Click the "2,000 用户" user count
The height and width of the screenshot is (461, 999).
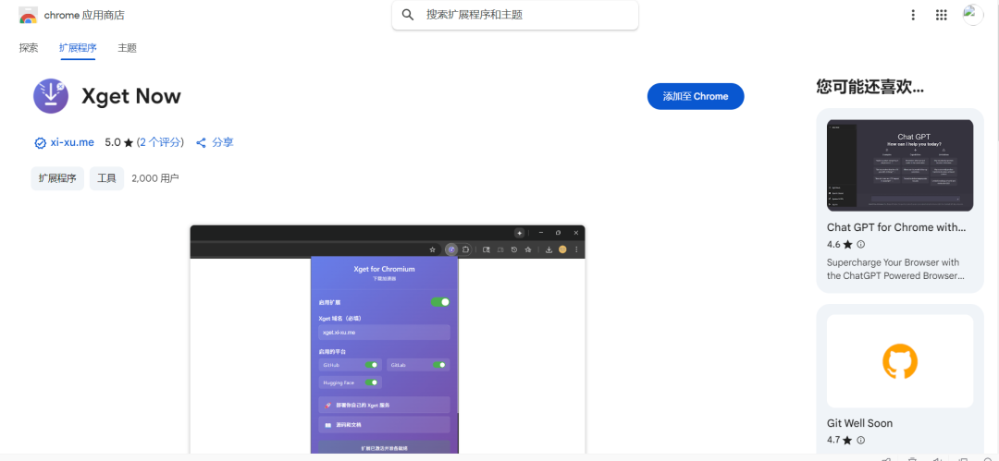pos(154,178)
